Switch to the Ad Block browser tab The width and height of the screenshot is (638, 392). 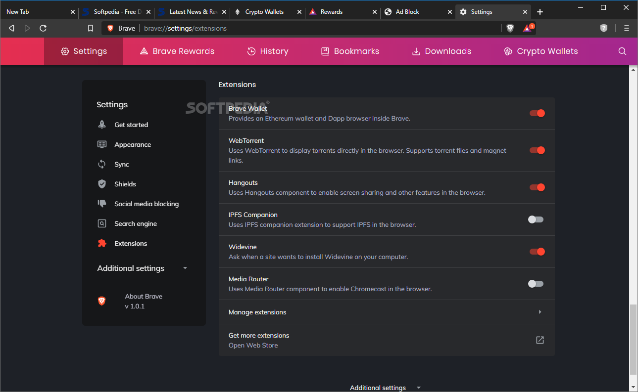tap(418, 12)
